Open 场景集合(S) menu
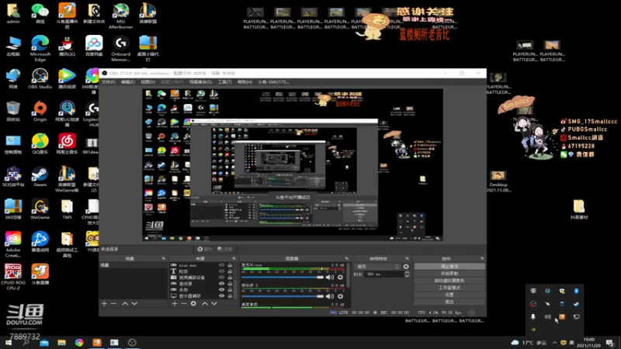This screenshot has width=621, height=349. 200,82
